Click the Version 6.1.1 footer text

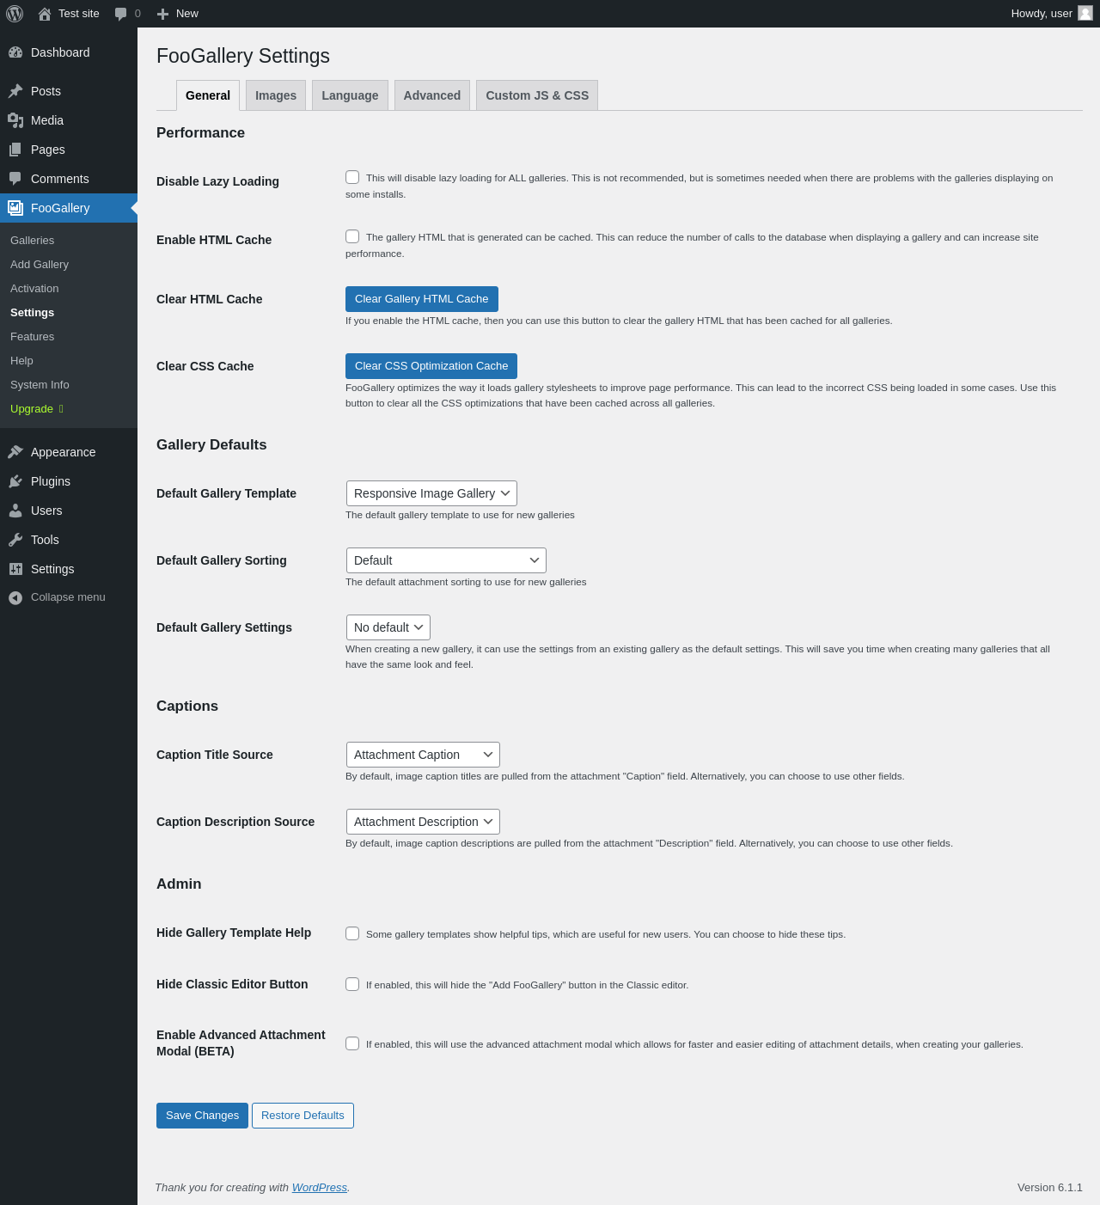pos(1050,1188)
